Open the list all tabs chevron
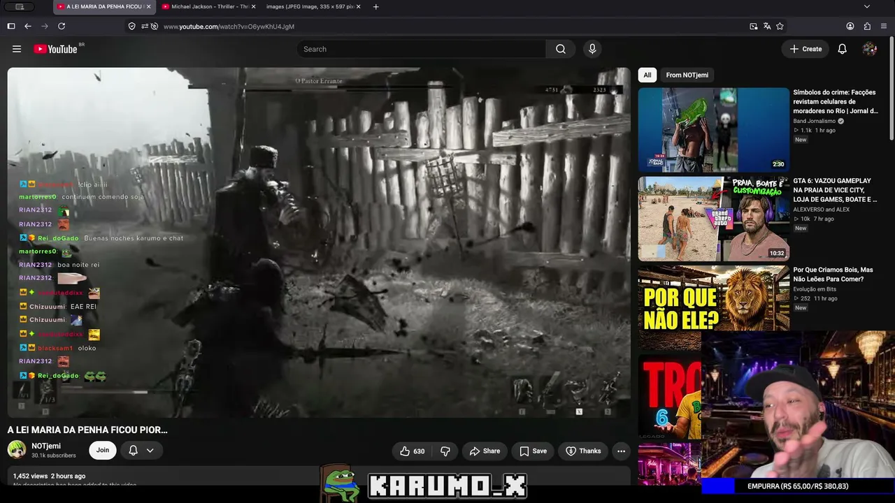895x503 pixels. pos(867,6)
